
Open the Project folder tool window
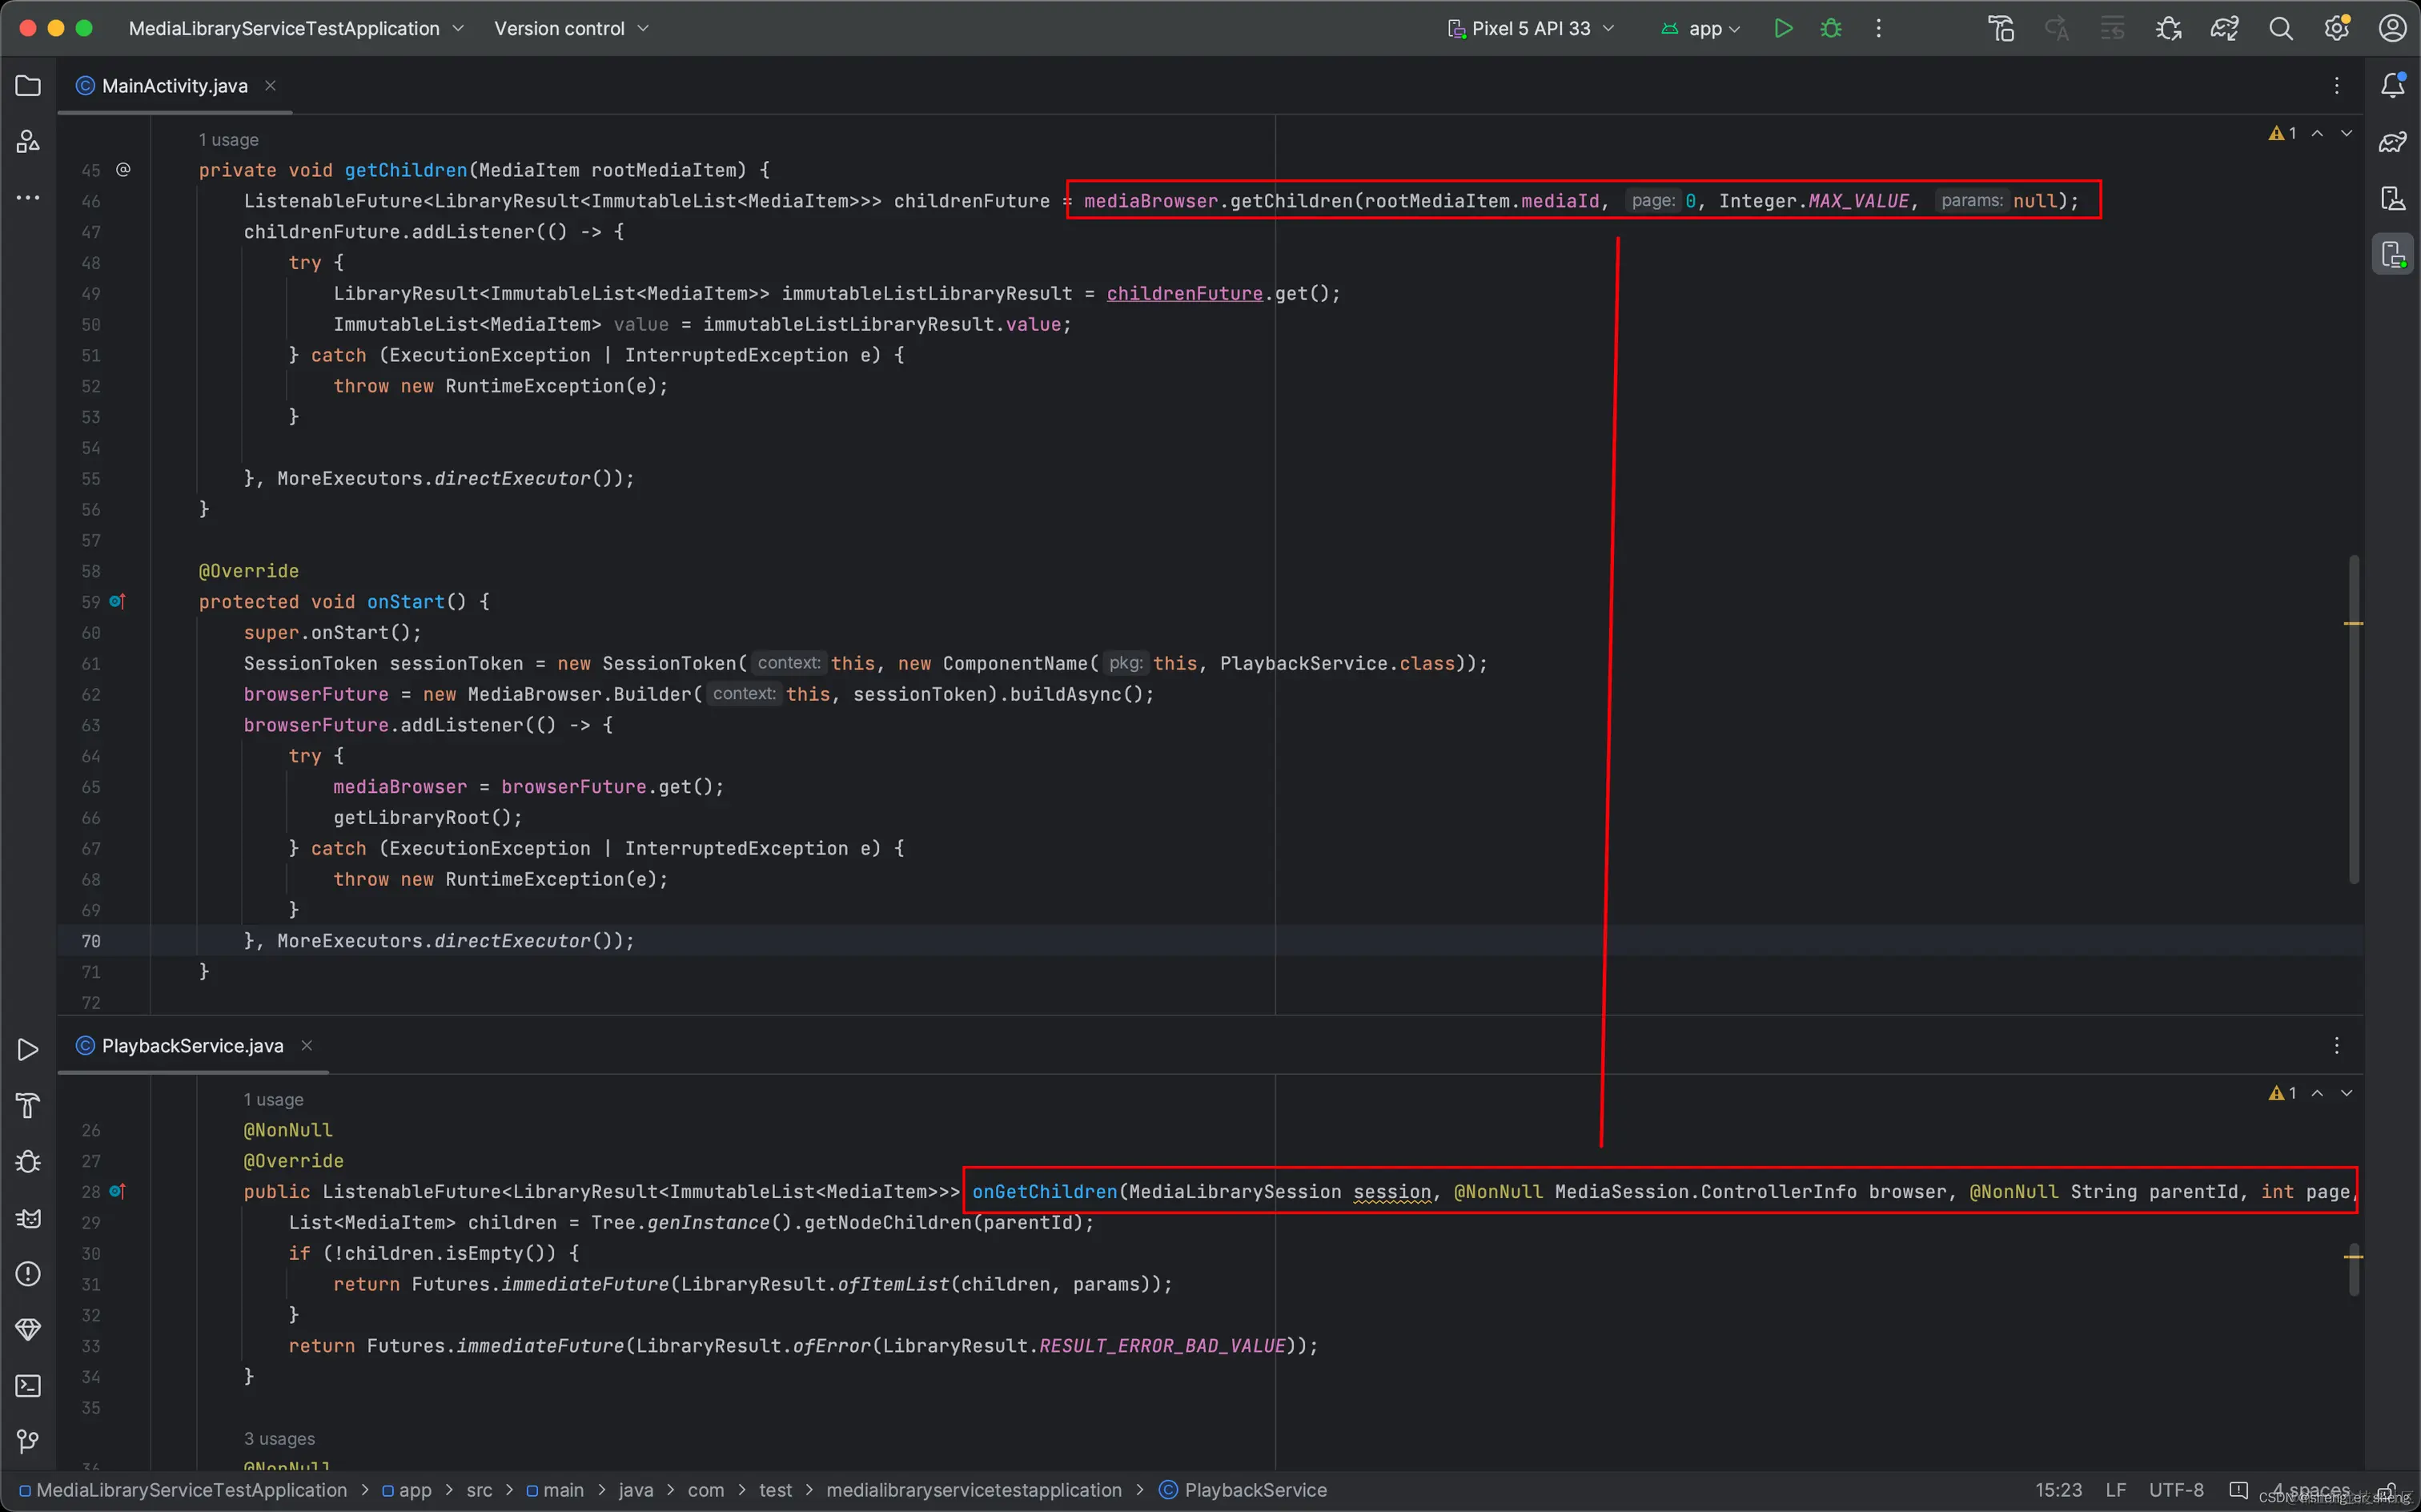pyautogui.click(x=28, y=86)
